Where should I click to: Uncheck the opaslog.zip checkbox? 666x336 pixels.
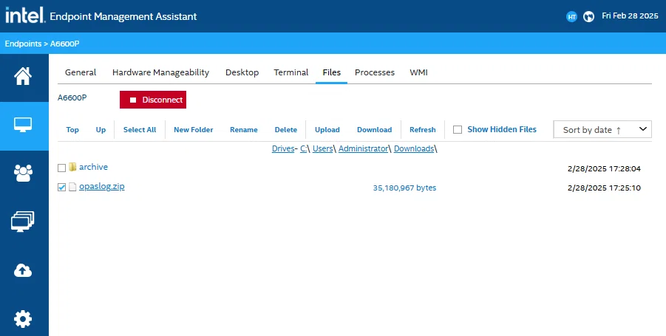pyautogui.click(x=61, y=187)
